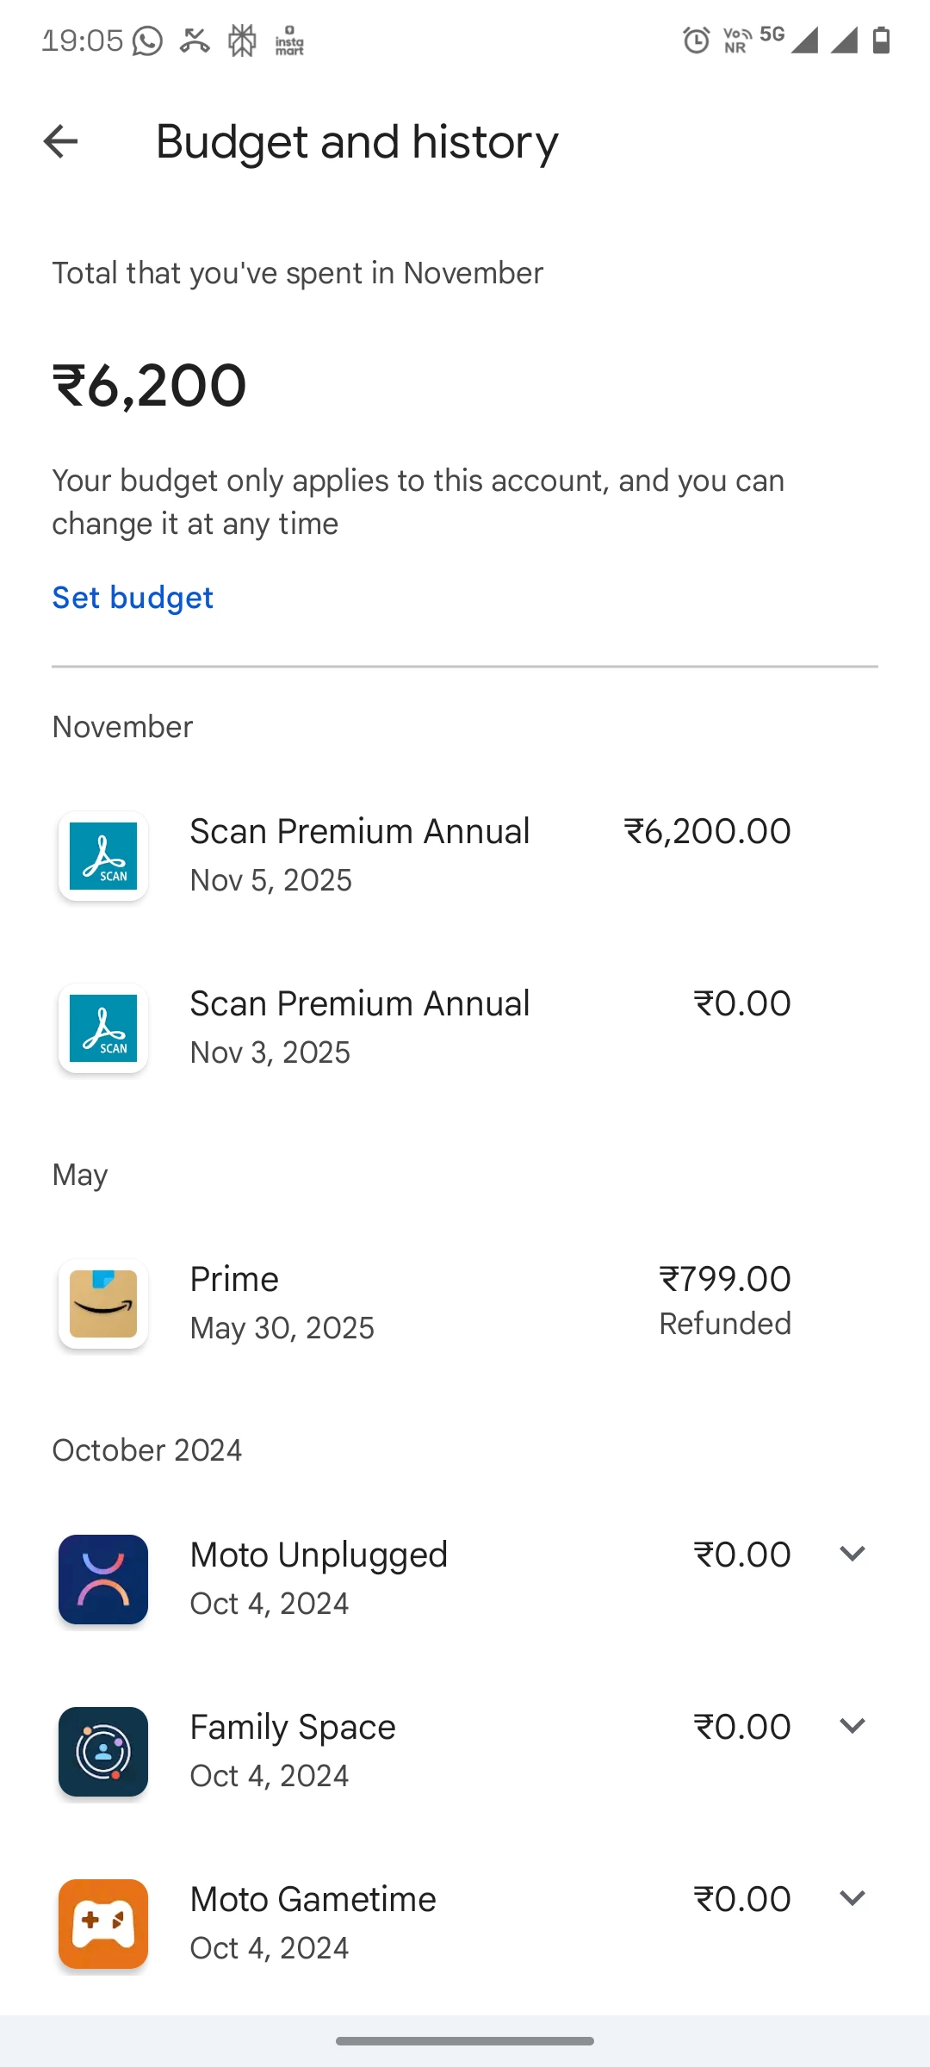This screenshot has width=930, height=2067.
Task: Tap the bottom navigation gesture bar
Action: click(465, 2040)
